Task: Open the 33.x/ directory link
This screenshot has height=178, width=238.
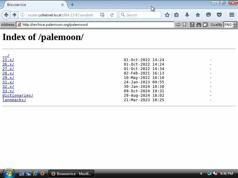Action: click(8, 91)
